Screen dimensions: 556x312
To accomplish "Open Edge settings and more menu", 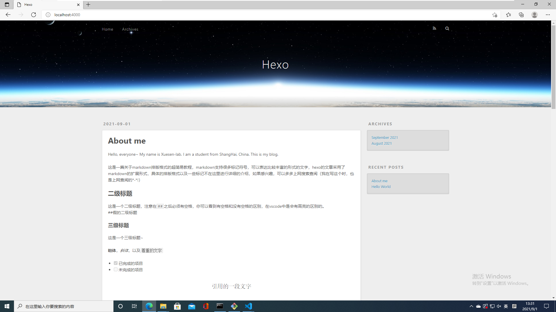I will click(548, 15).
